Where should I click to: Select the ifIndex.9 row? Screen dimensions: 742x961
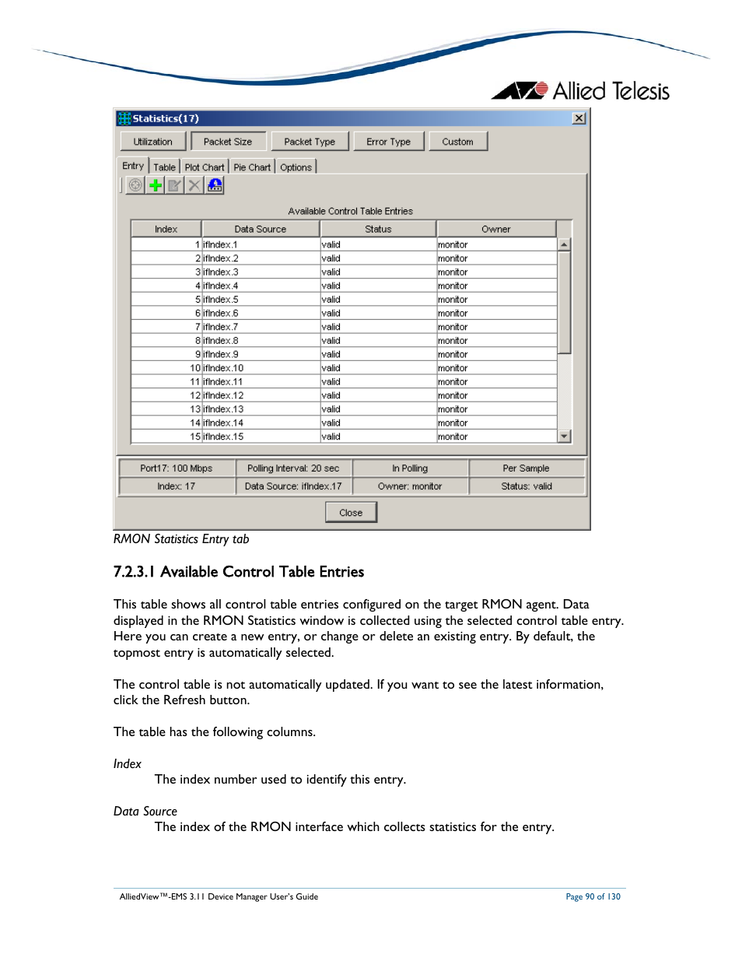[x=345, y=354]
